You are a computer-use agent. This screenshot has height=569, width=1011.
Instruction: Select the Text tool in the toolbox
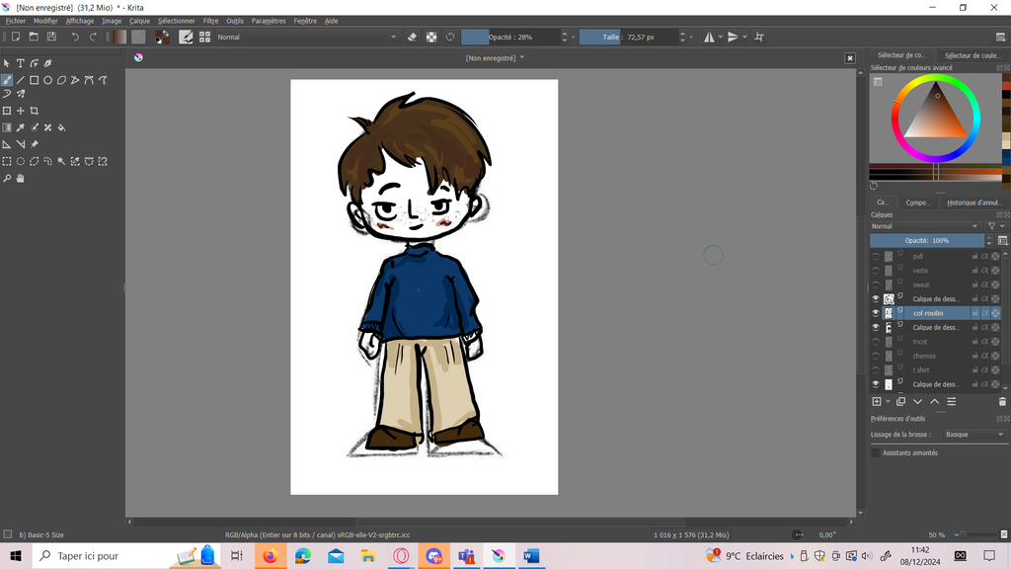click(20, 63)
